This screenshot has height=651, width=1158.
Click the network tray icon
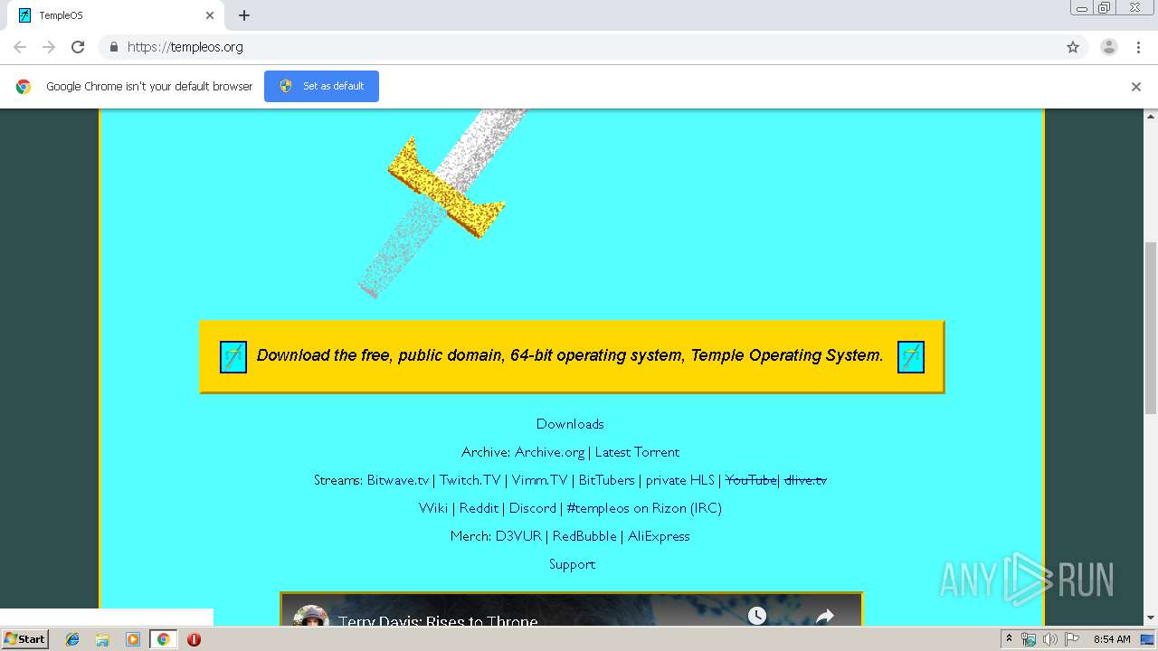1029,639
